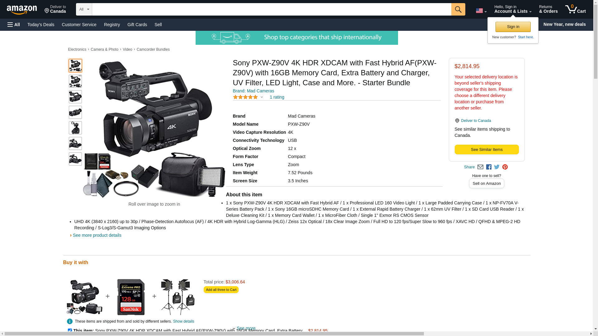The height and width of the screenshot is (336, 598).
Task: Expand the star rating breakdown arrow
Action: pyautogui.click(x=262, y=97)
